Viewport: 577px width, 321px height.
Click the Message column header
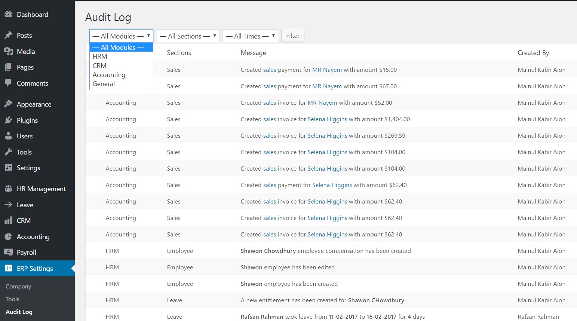(253, 53)
